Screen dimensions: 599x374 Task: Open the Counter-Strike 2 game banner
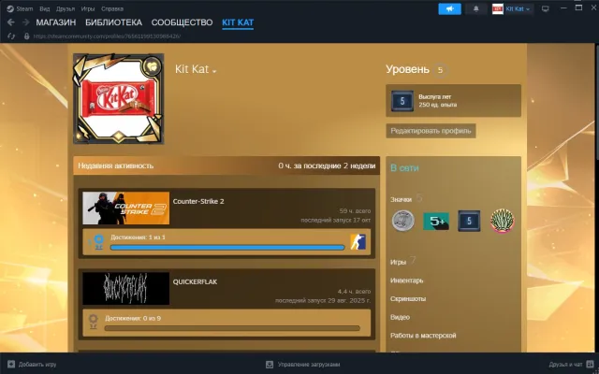126,208
